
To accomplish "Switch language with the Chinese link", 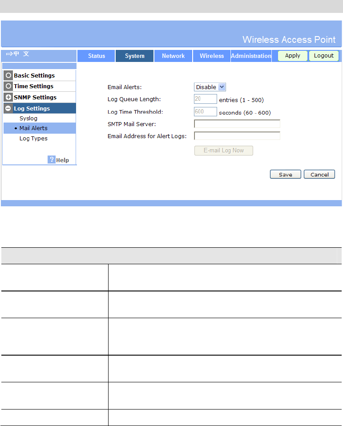I will (18, 54).
